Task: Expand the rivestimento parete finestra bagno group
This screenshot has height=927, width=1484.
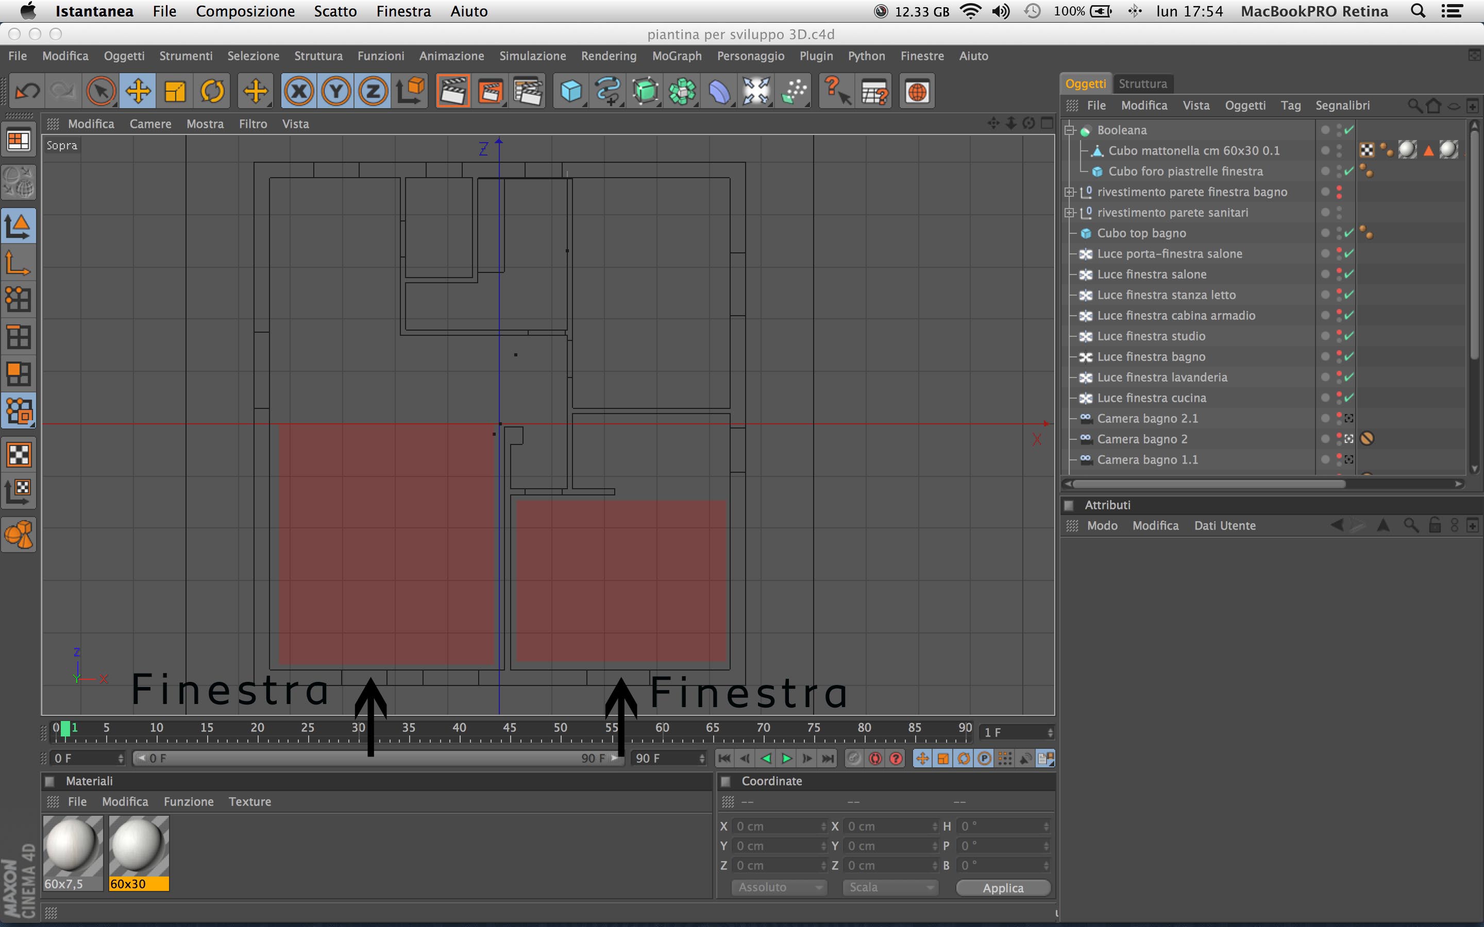Action: click(1070, 192)
